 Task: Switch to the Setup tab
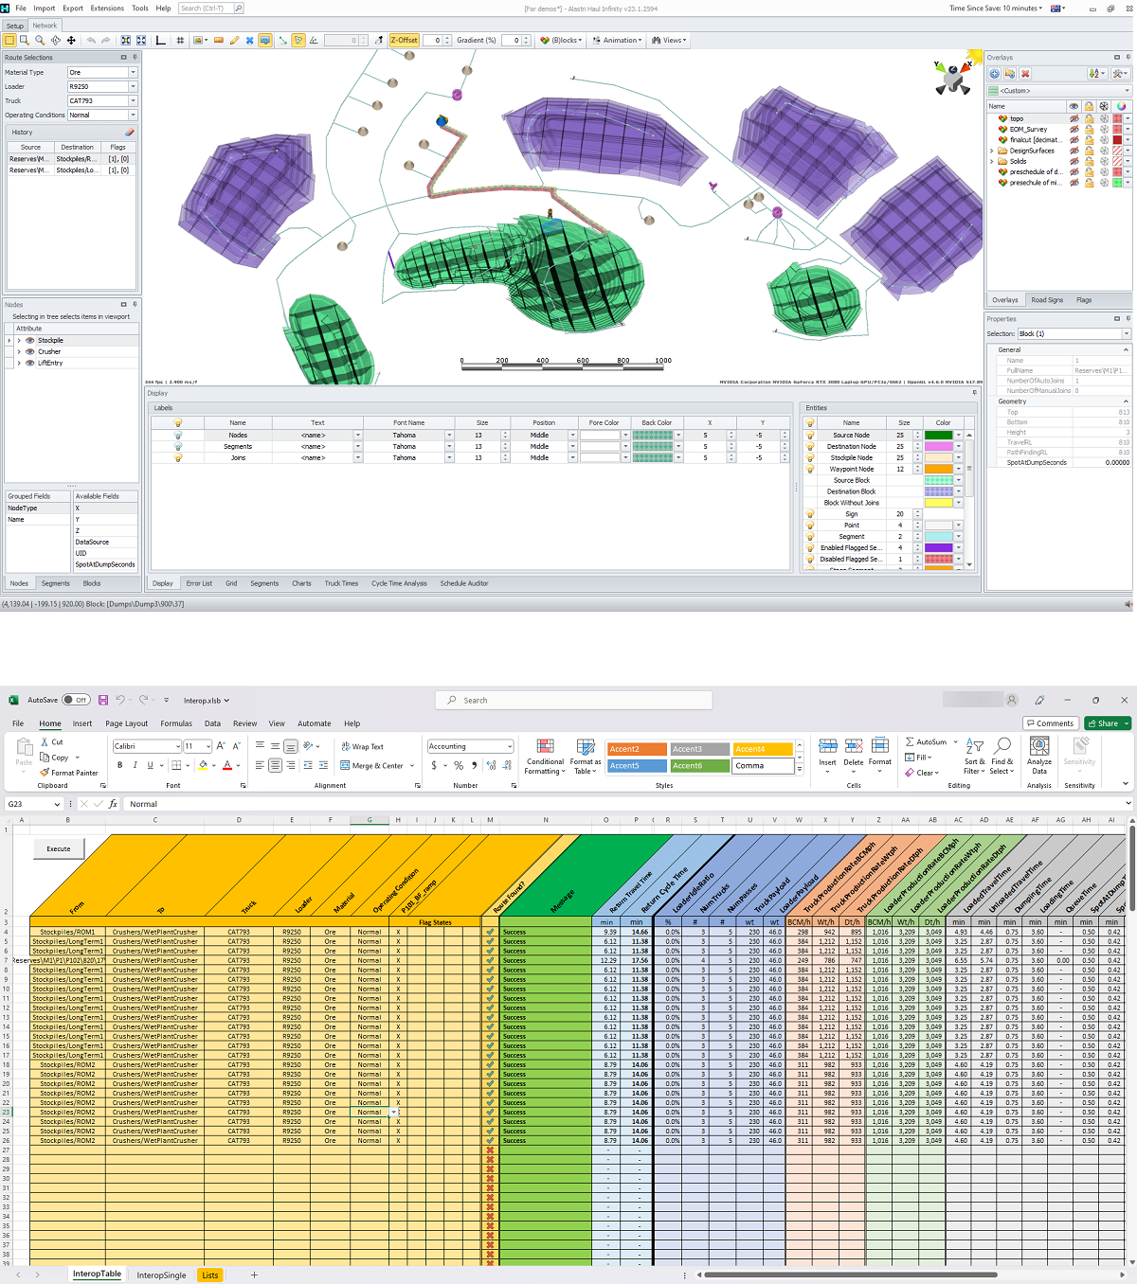point(15,26)
